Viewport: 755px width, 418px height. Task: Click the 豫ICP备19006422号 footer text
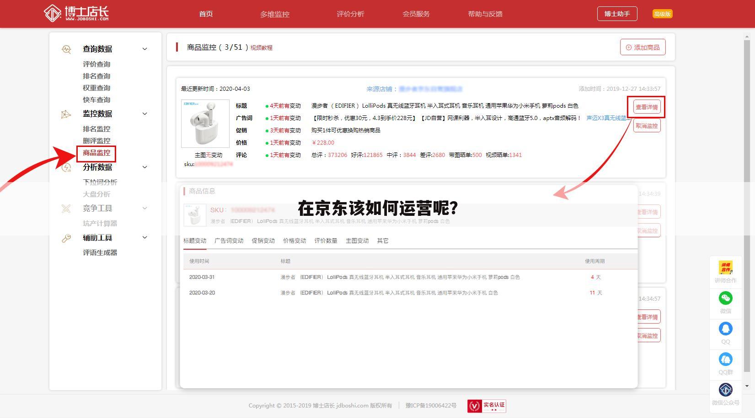[431, 406]
